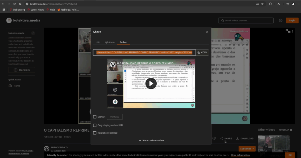Focus the Search videos, channels field
301x158 pixels.
coord(246,21)
